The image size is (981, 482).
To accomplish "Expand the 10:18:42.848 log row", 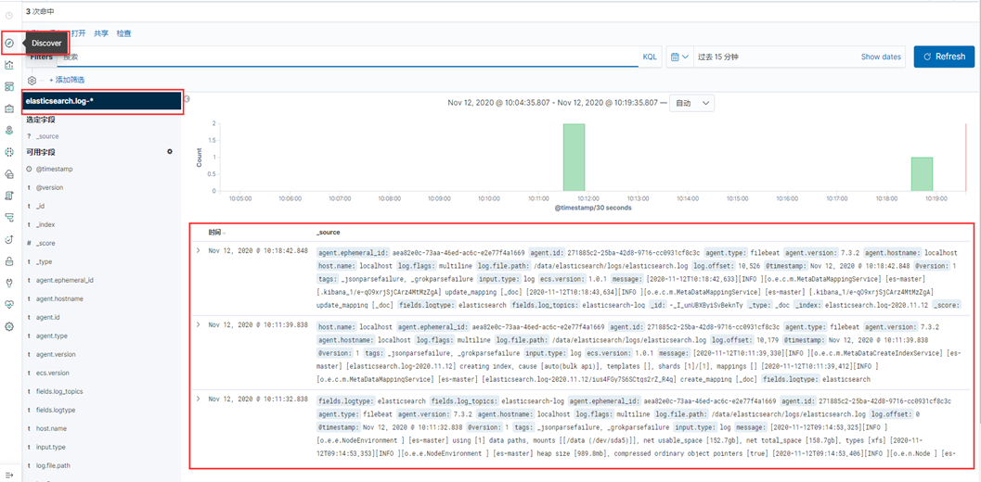I will pyautogui.click(x=199, y=250).
